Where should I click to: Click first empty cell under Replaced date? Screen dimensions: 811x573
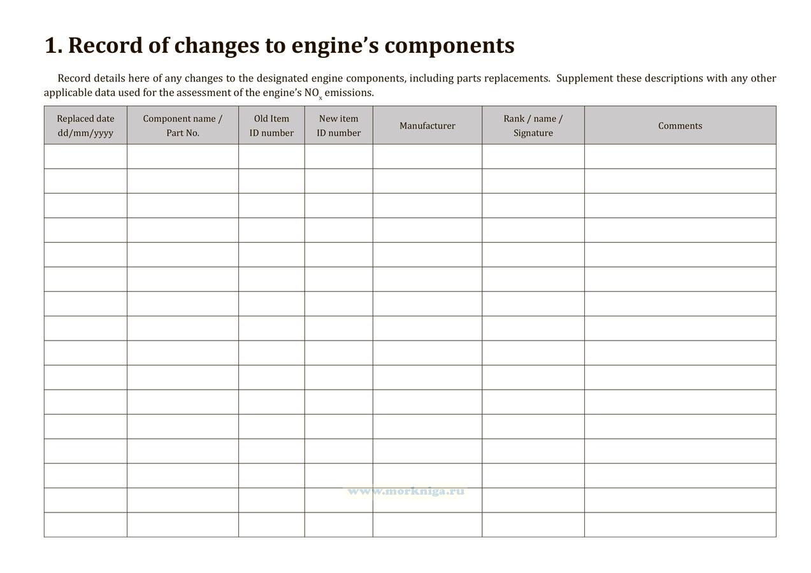click(85, 157)
